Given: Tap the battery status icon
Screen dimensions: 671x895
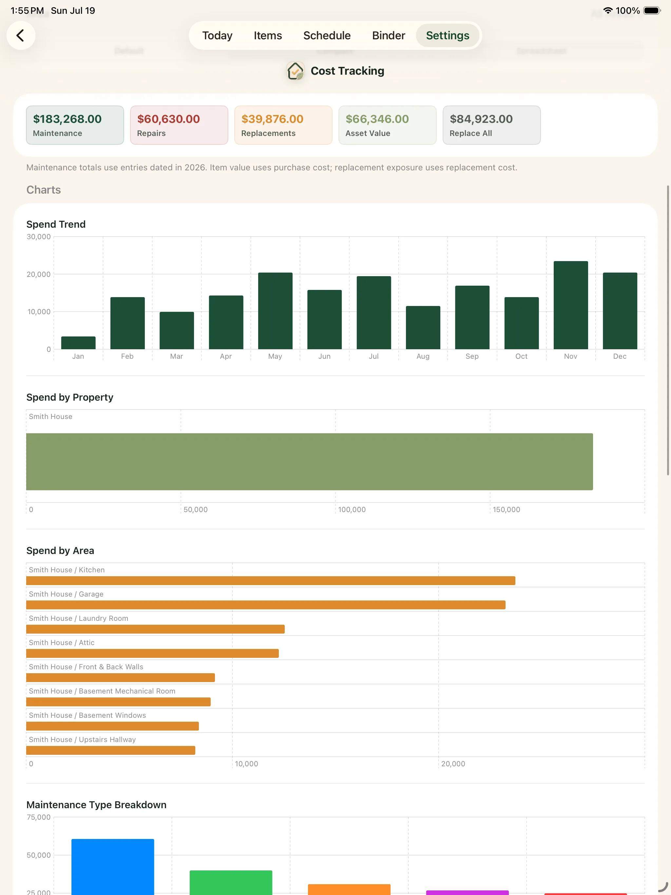Looking at the screenshot, I should point(652,10).
